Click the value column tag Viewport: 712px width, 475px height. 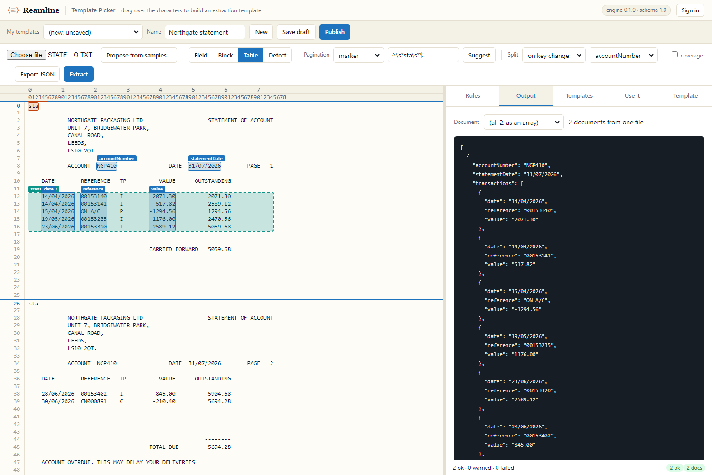(157, 189)
